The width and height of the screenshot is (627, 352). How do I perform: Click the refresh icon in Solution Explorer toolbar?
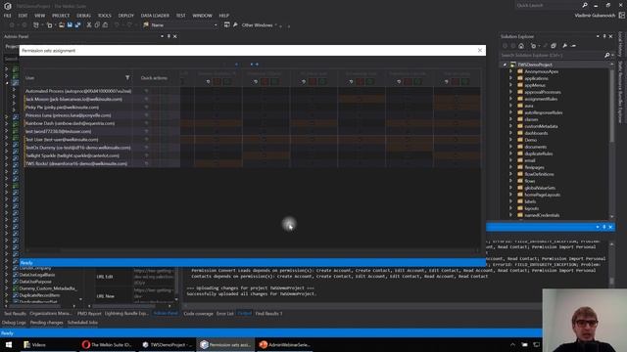[533, 46]
